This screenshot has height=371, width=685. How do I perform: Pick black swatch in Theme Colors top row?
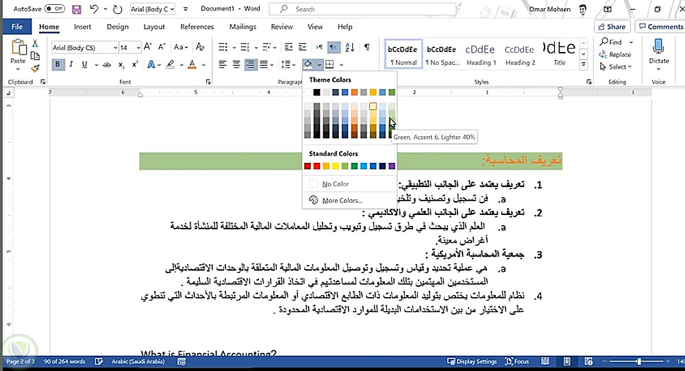tap(316, 92)
